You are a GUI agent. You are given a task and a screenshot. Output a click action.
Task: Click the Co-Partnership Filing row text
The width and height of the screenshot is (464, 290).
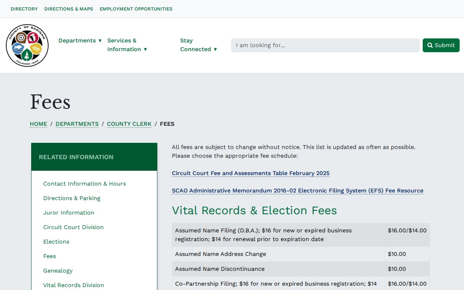tap(276, 284)
